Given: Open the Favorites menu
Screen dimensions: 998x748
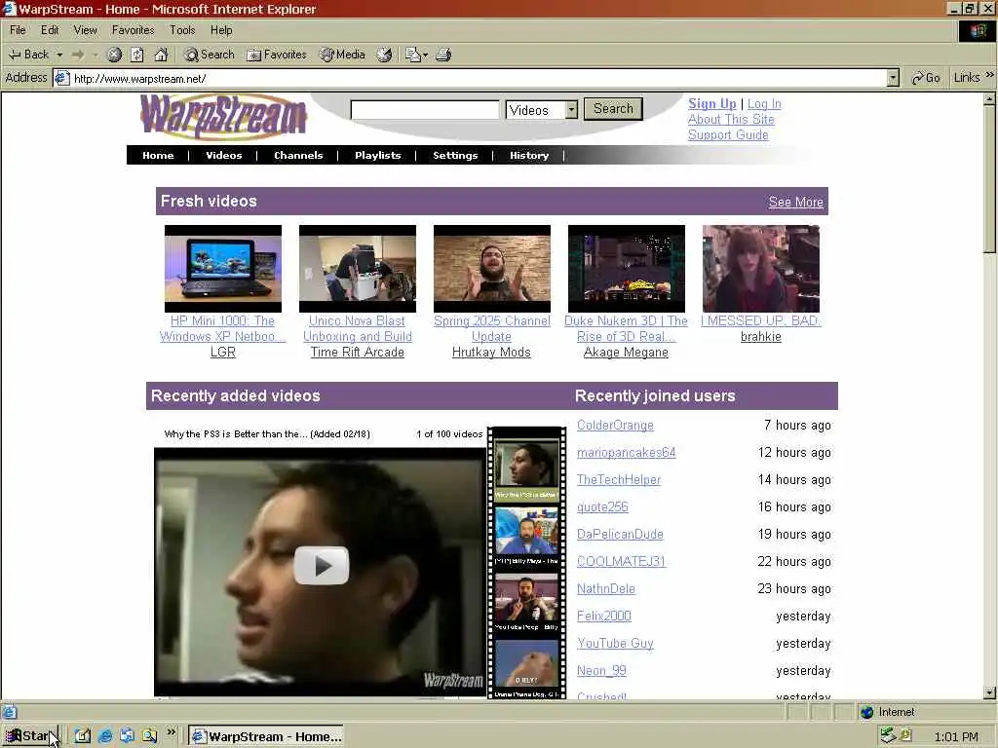Looking at the screenshot, I should point(133,30).
